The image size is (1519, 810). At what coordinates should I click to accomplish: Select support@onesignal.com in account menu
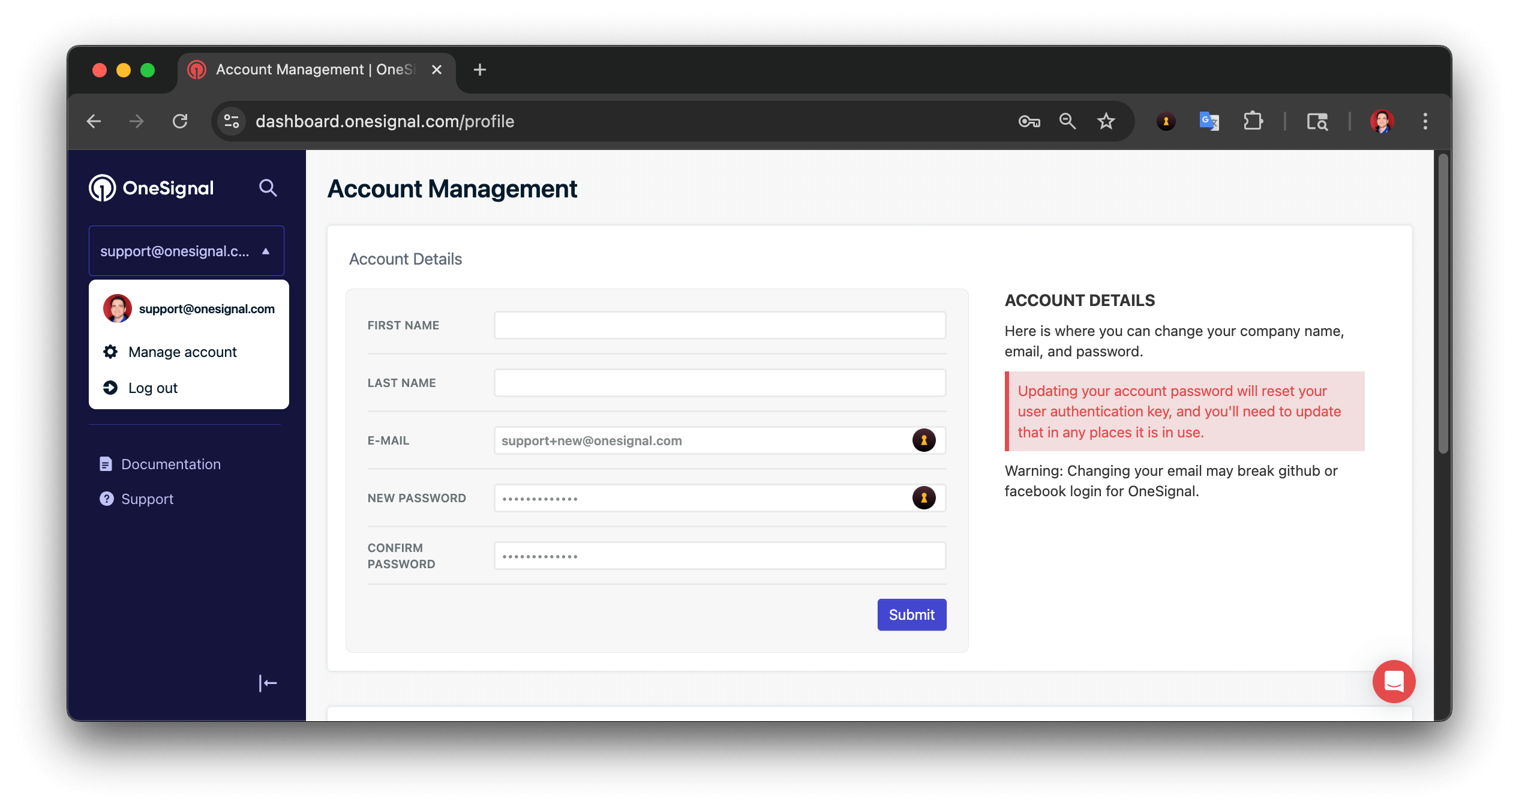pos(206,308)
